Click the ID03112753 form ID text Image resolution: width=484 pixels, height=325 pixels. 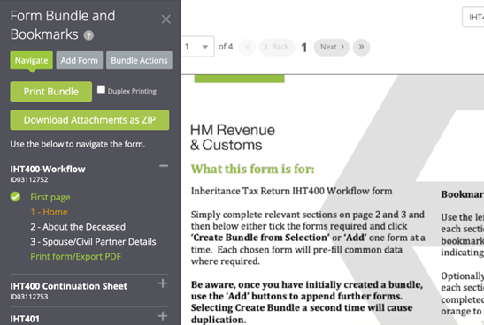pyautogui.click(x=29, y=297)
